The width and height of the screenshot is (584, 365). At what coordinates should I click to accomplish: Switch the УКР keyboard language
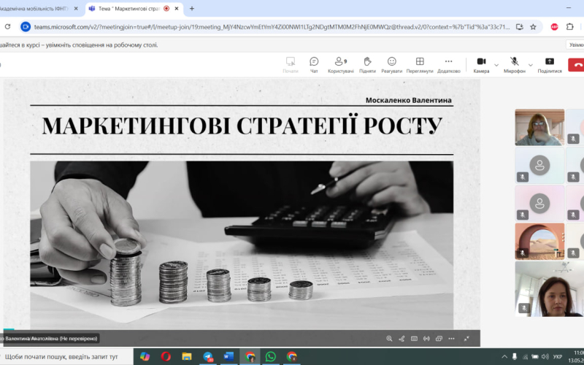pyautogui.click(x=558, y=357)
